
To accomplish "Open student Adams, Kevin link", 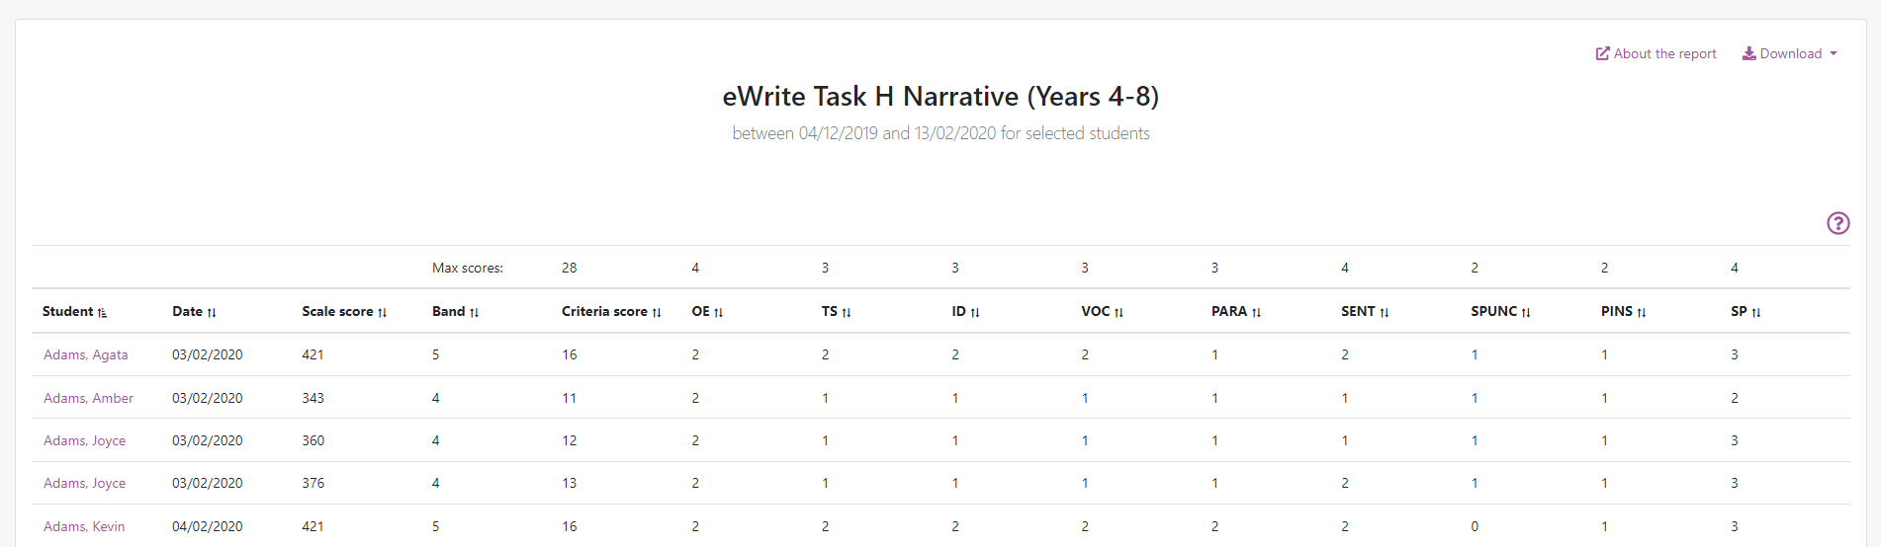I will click(84, 527).
